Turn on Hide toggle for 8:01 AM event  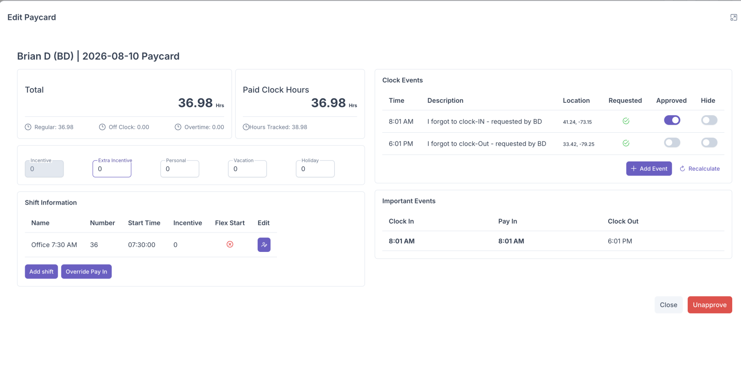click(709, 120)
